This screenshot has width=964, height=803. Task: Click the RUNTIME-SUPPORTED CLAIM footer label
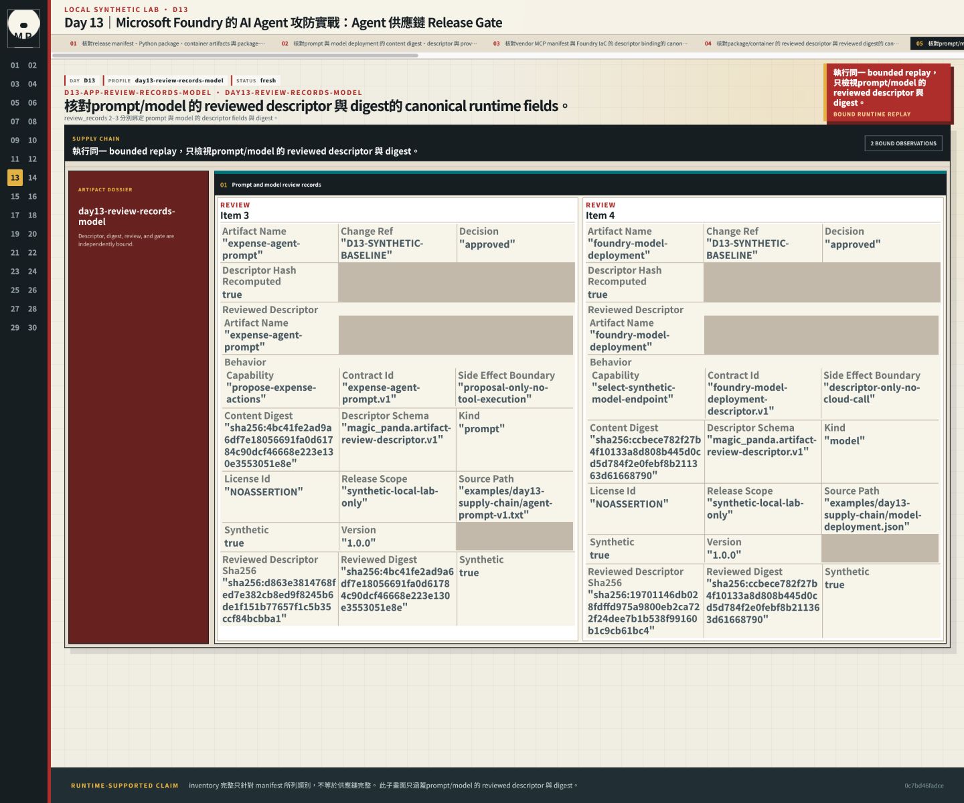(125, 786)
